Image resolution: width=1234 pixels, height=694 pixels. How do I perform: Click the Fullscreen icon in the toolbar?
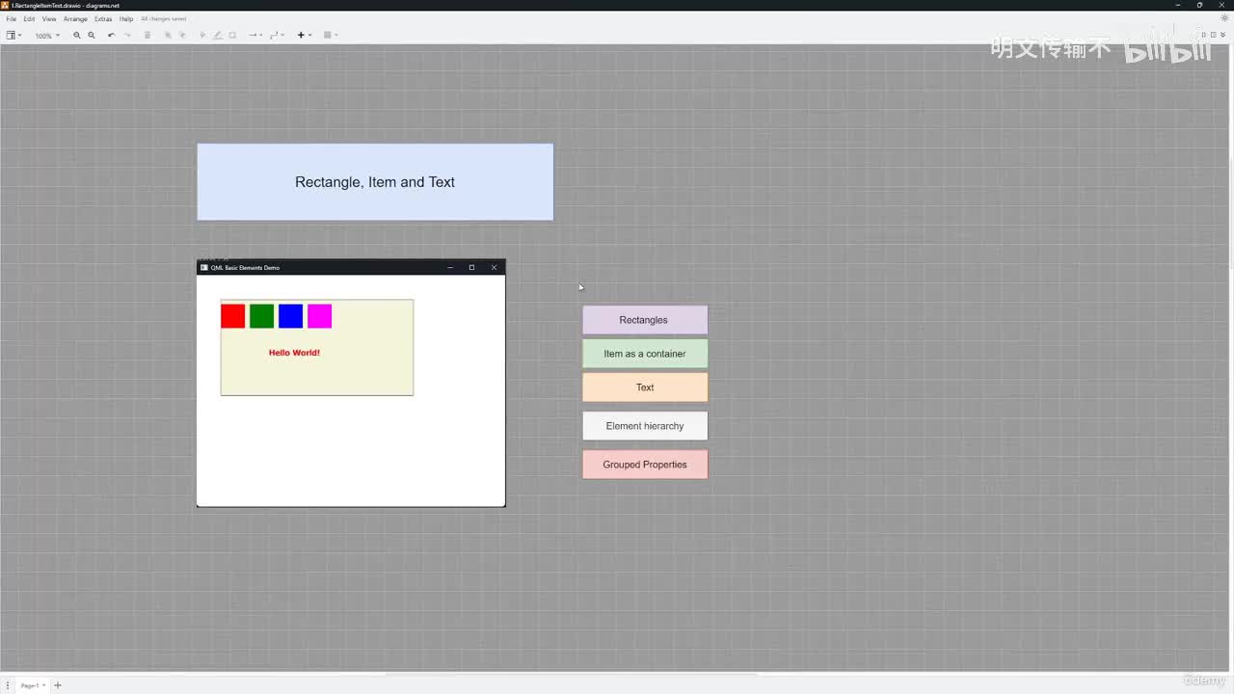(1203, 35)
